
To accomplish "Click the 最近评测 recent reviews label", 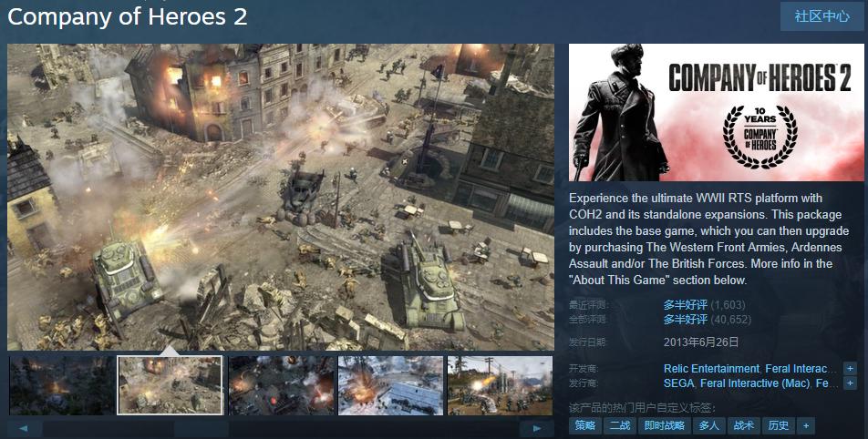I will pyautogui.click(x=588, y=304).
